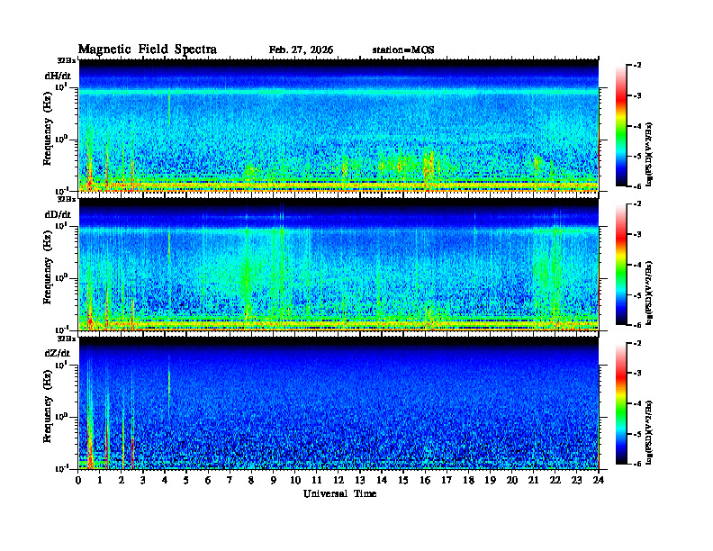Click the -5 value on dZ/dt color scale

point(637,434)
